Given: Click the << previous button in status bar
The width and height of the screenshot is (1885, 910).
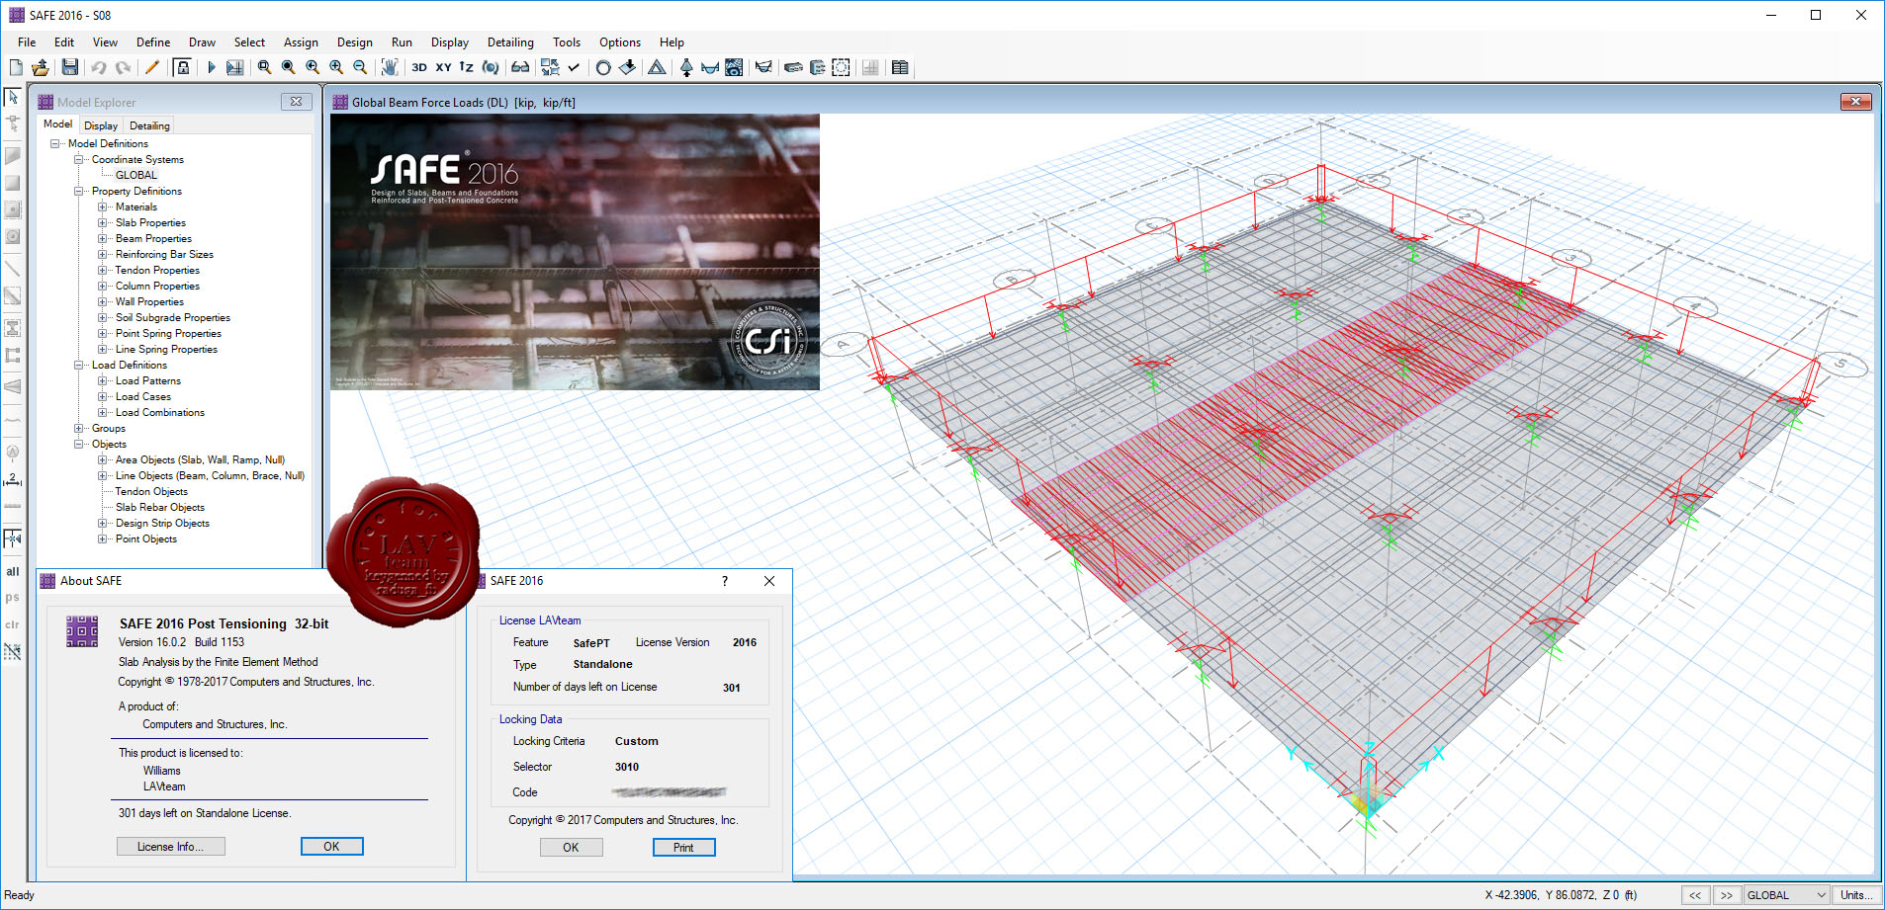Looking at the screenshot, I should 1695,895.
